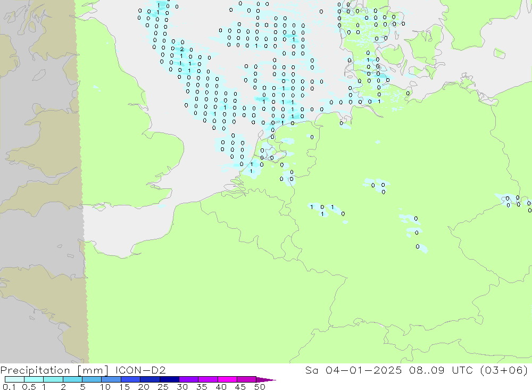Click the 5–10 mm legend color swatch
The height and width of the screenshot is (390, 532).
(x=92, y=379)
